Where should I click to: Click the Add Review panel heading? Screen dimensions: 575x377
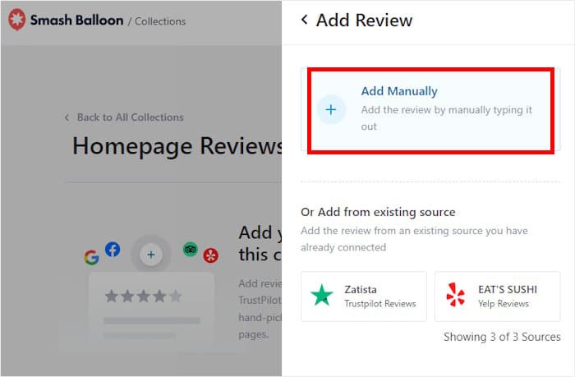pyautogui.click(x=364, y=21)
